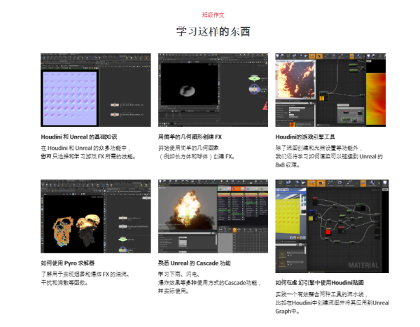Image resolution: width=420 pixels, height=327 pixels.
Task: Click the title "如何使用 Pyro 求解器"
Action: point(68,263)
